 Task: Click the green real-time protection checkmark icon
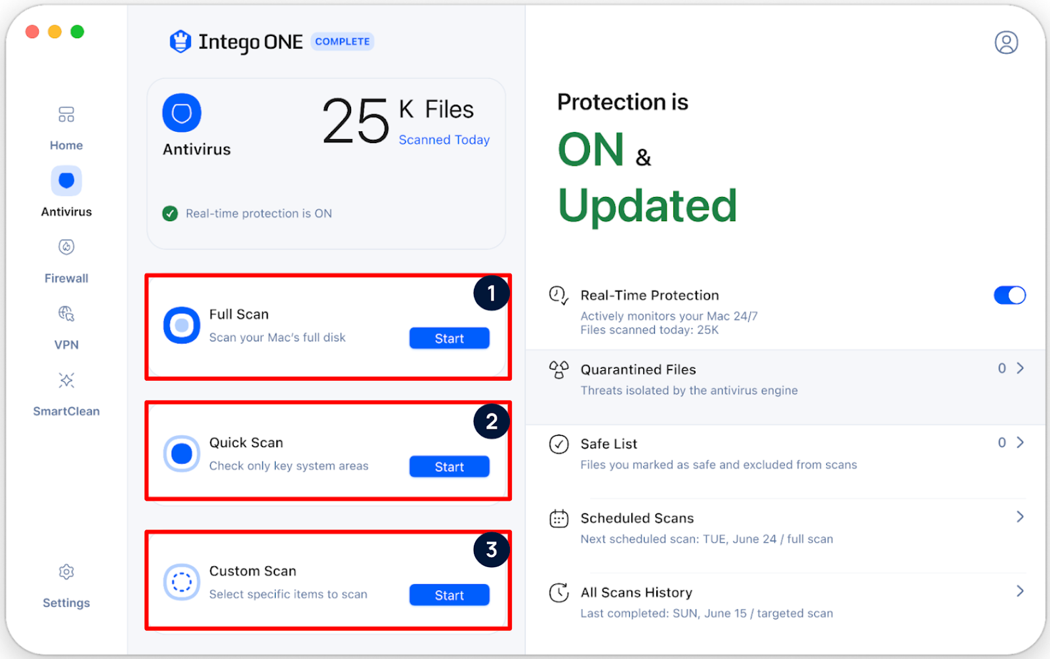pyautogui.click(x=170, y=213)
